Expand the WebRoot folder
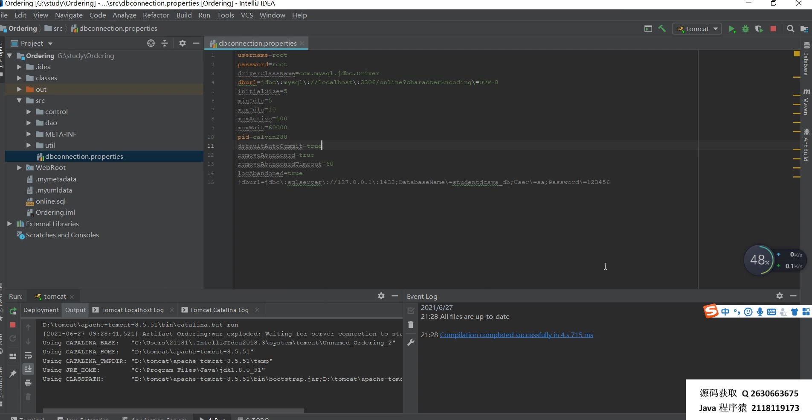Viewport: 812px width, 420px height. (19, 168)
